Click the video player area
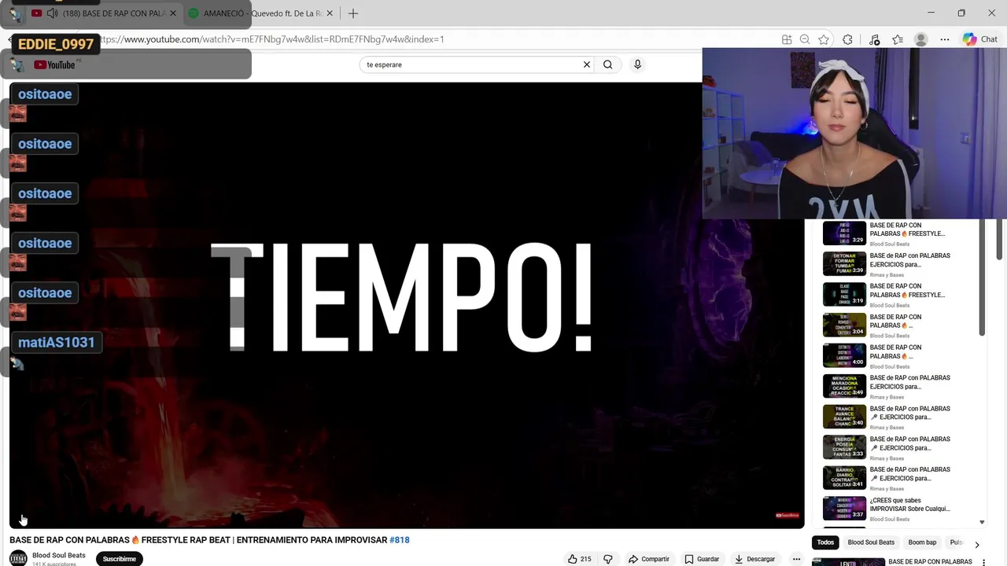This screenshot has height=566, width=1007. 407,305
